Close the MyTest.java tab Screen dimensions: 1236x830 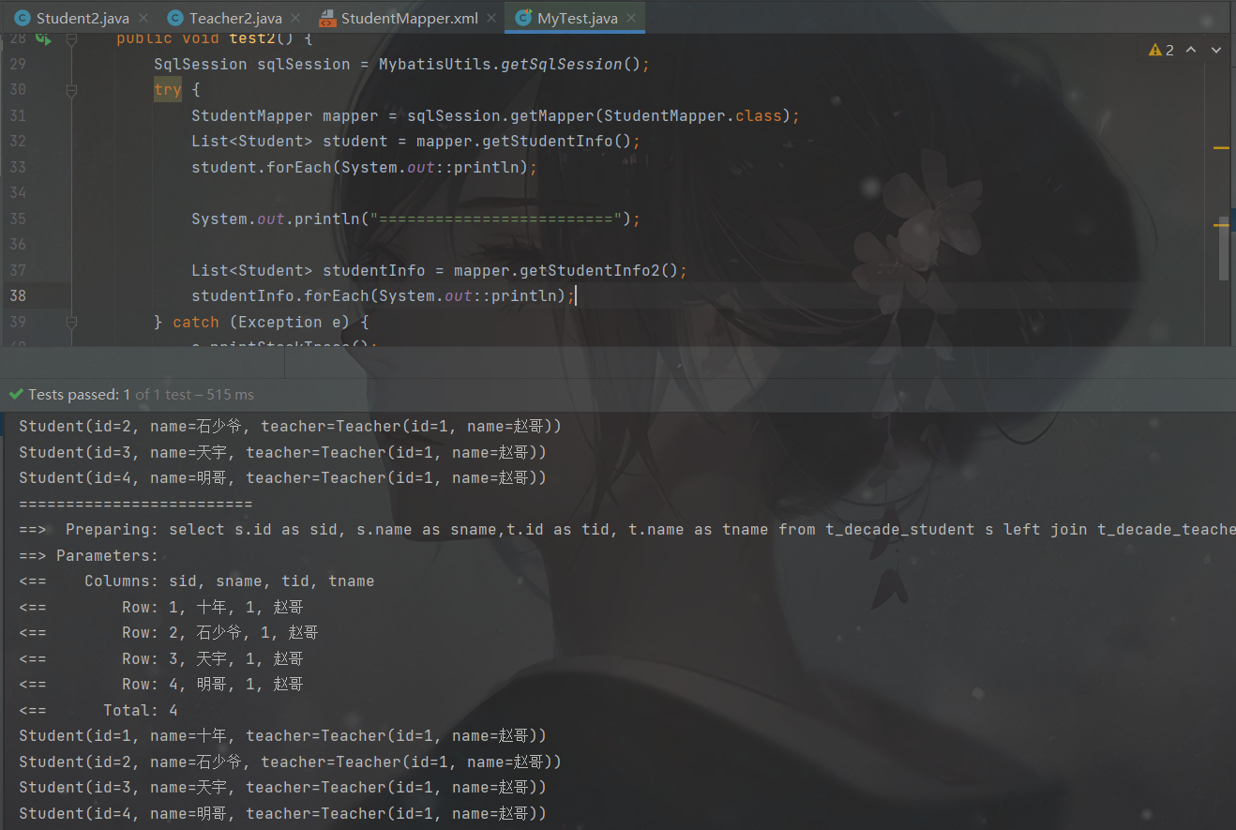click(x=631, y=18)
